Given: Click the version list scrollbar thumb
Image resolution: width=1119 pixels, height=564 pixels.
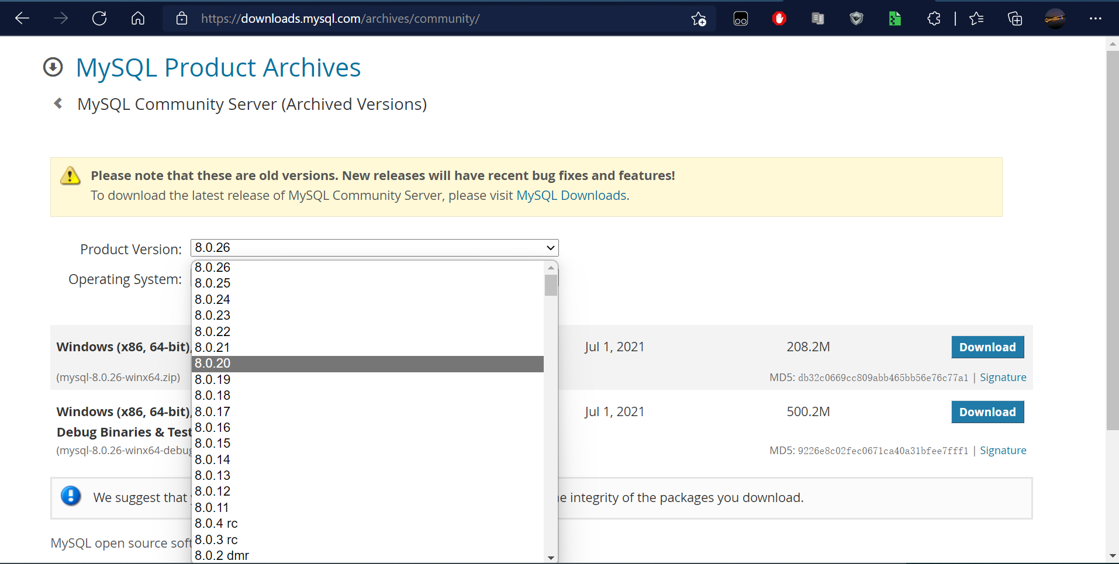Looking at the screenshot, I should point(551,285).
